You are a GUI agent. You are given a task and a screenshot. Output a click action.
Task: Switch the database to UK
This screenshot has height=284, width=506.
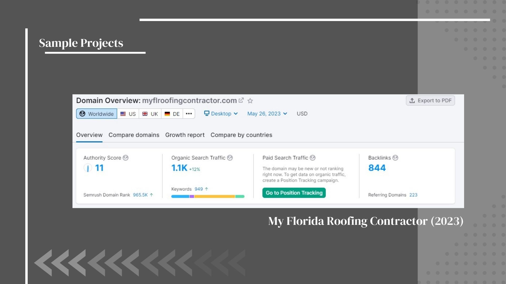(x=150, y=114)
